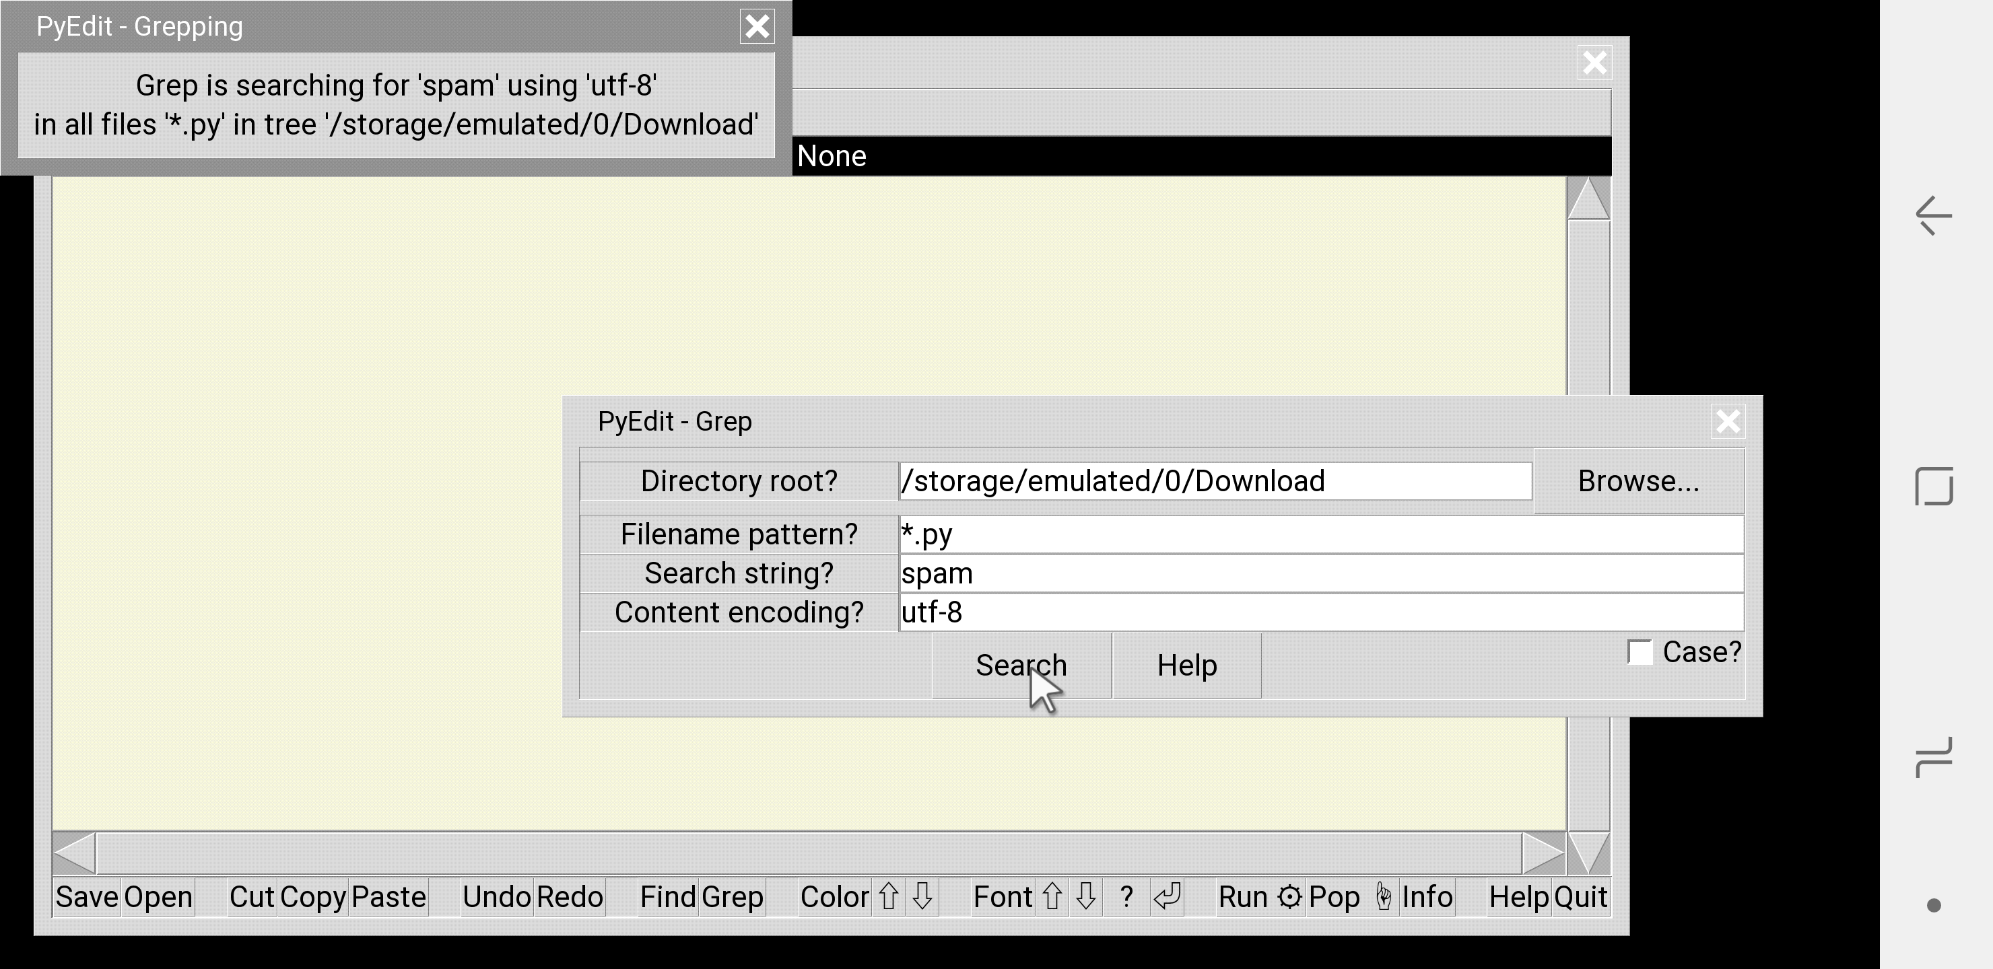1993x969 pixels.
Task: Toggle the Case? checkbox
Action: pos(1640,652)
